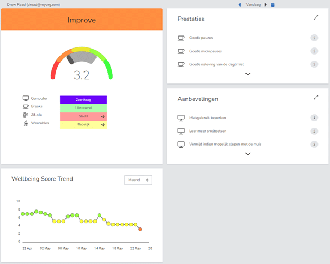Image resolution: width=330 pixels, height=264 pixels.
Task: Click the 28 Apr axis label on chart
Action: coord(27,248)
